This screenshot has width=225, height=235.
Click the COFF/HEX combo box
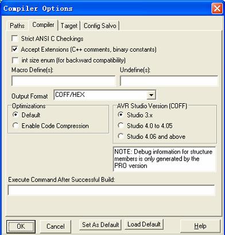click(105, 95)
